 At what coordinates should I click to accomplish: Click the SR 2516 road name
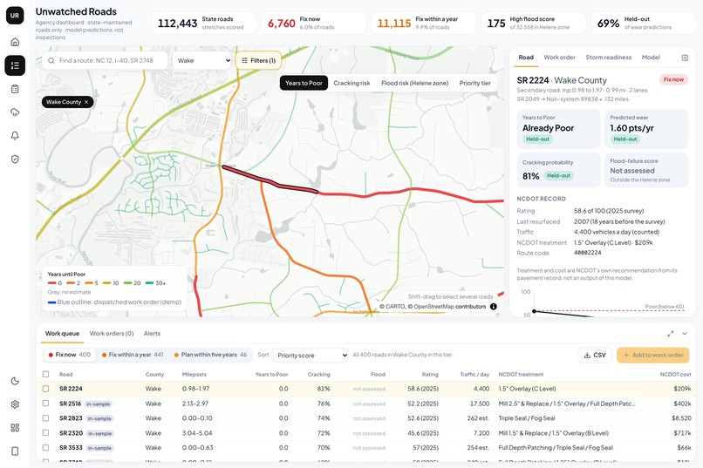tap(70, 404)
